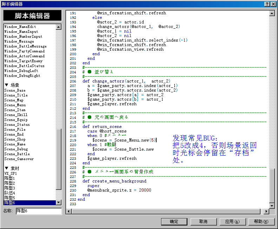The width and height of the screenshot is (278, 229).
Task: Open Scene_Gameover script
Action: coord(19,159)
